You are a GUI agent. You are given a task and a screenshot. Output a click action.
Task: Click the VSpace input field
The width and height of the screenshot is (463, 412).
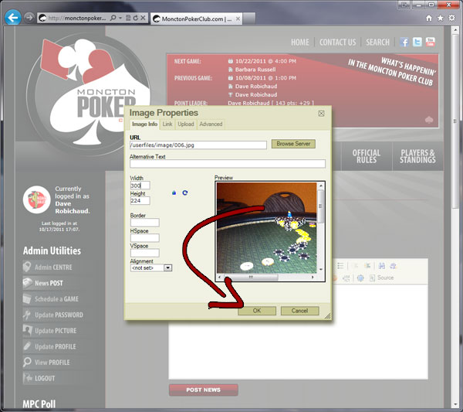[145, 253]
